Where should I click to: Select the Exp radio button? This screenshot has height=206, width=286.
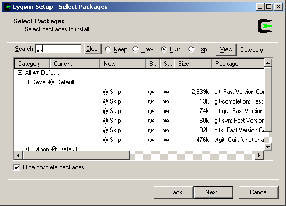click(191, 49)
